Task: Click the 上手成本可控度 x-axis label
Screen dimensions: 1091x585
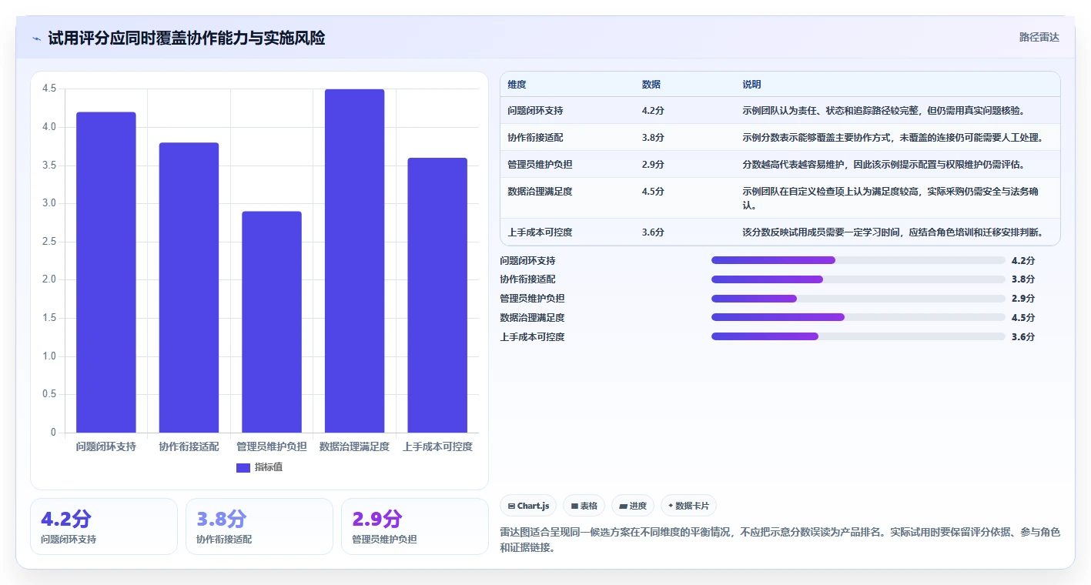Action: (x=437, y=446)
